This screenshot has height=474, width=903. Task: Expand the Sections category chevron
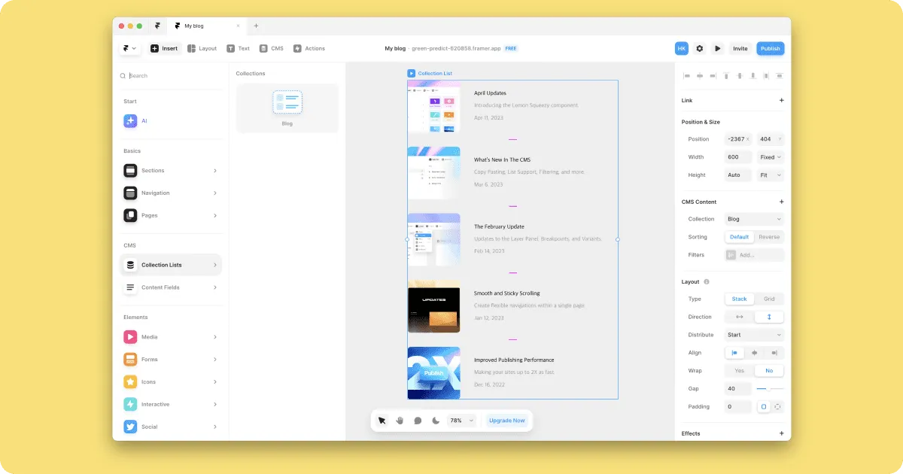point(215,171)
